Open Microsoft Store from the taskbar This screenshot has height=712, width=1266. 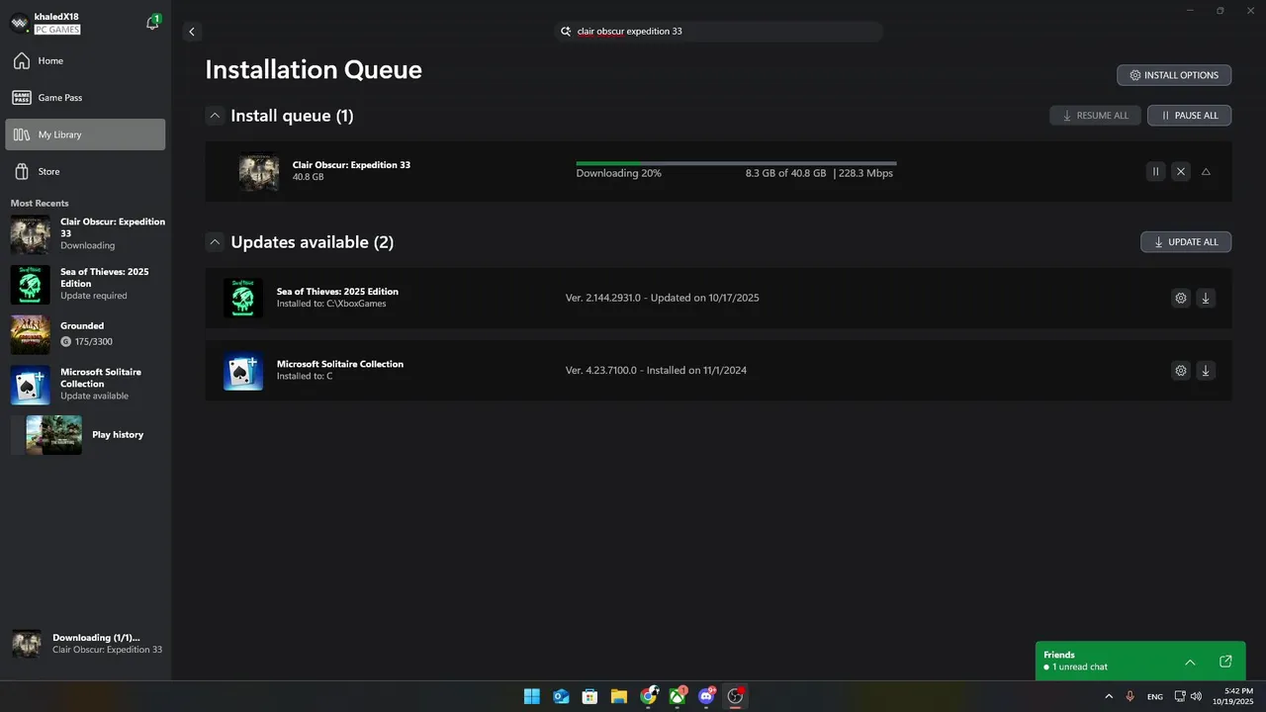[x=589, y=696]
